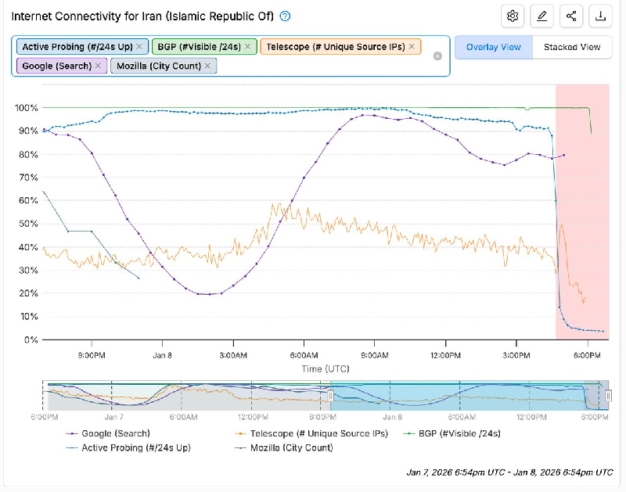Download chart with the download icon
Image resolution: width=626 pixels, height=492 pixels.
coord(599,16)
